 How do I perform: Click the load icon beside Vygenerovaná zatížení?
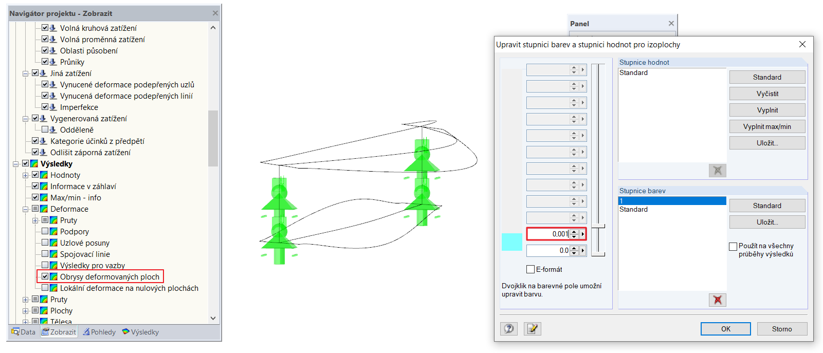pyautogui.click(x=43, y=118)
